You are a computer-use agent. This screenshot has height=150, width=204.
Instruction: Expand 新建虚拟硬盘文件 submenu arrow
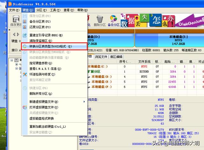point(84,102)
